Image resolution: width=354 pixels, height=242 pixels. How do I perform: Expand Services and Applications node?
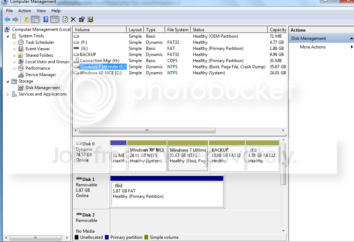pyautogui.click(x=8, y=94)
